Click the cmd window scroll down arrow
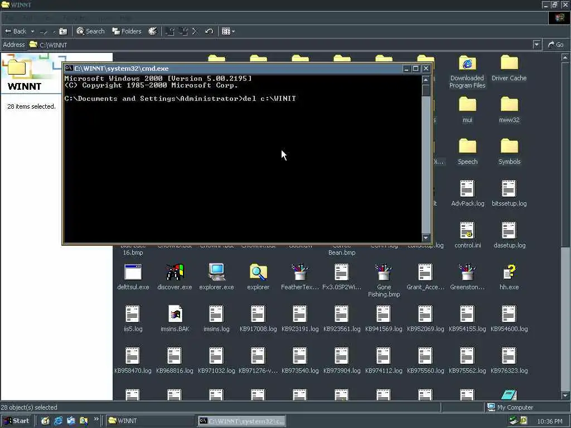 (425, 237)
